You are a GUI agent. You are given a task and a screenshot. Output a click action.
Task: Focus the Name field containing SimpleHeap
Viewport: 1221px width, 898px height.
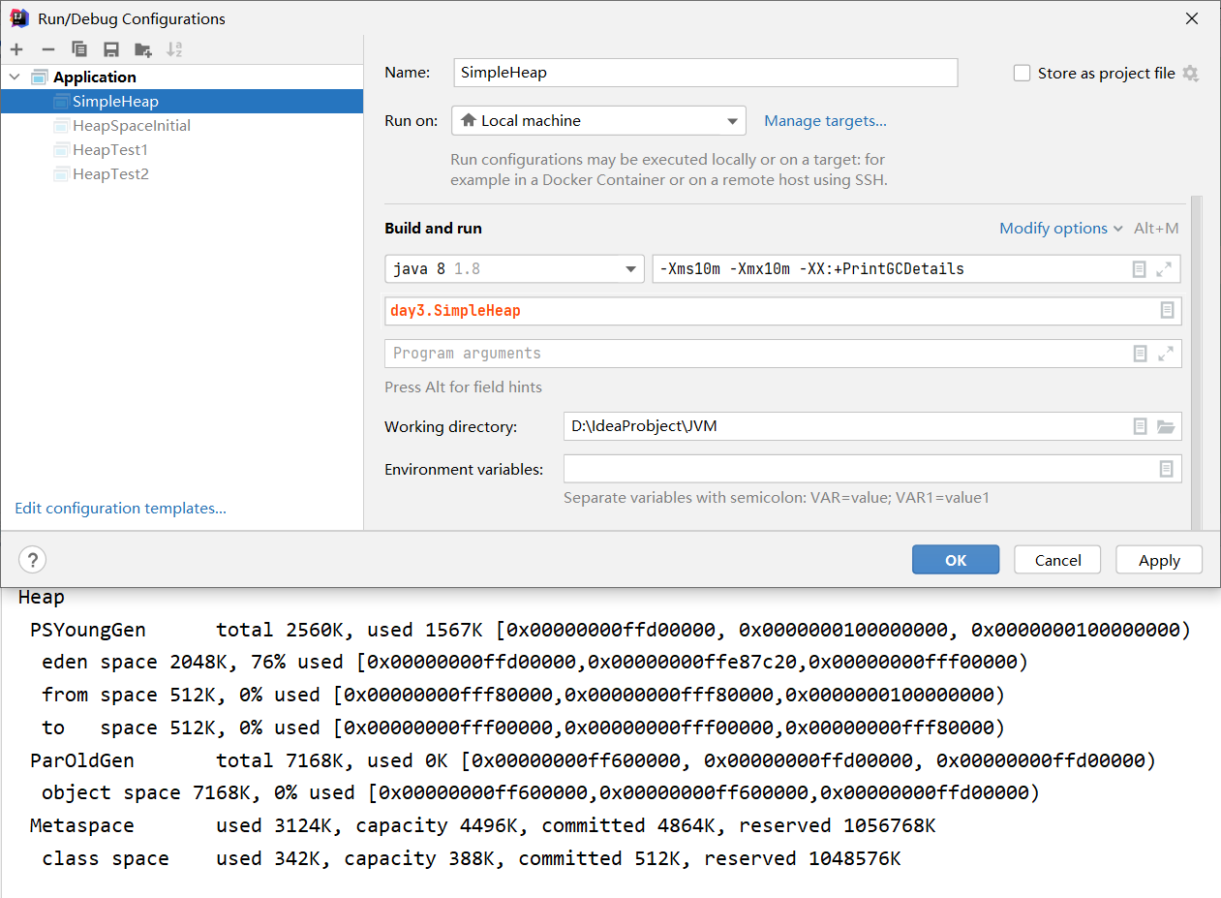click(x=705, y=73)
